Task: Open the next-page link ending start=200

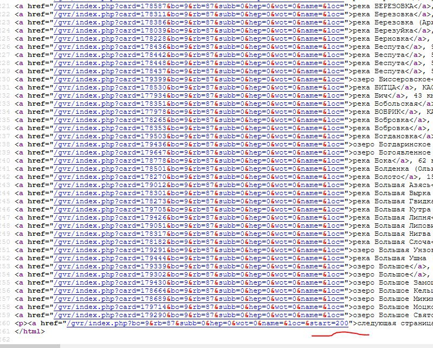Action: pos(208,324)
